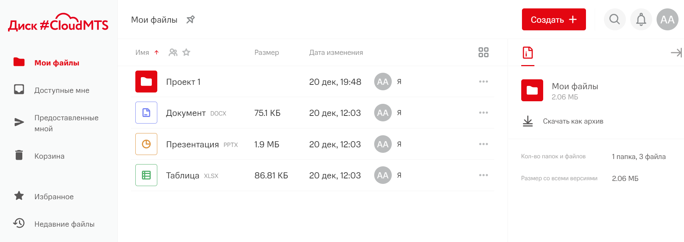Click the Презентация PPTX file icon

point(146,144)
